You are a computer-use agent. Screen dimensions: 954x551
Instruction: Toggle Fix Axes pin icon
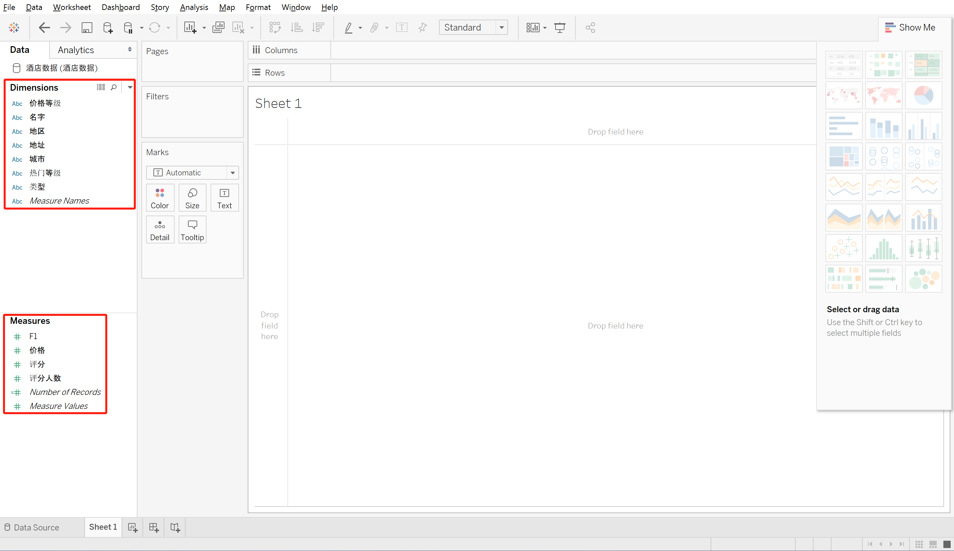(422, 28)
